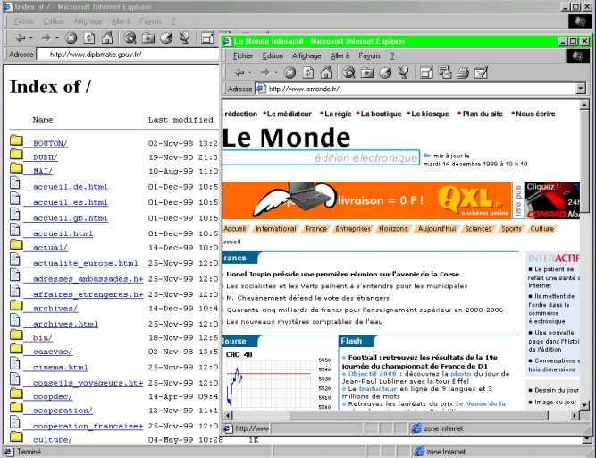Viewport: 596px width, 458px height.
Task: Open the Favoris menu in Le Monde window
Action: coord(369,55)
